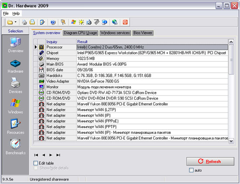Click the Refresh button
The height and width of the screenshot is (184, 240).
click(x=210, y=161)
